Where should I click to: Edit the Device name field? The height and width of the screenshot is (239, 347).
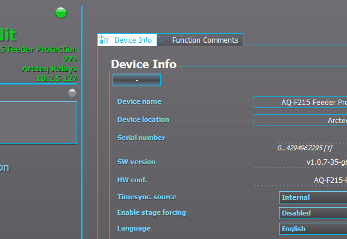(300, 102)
